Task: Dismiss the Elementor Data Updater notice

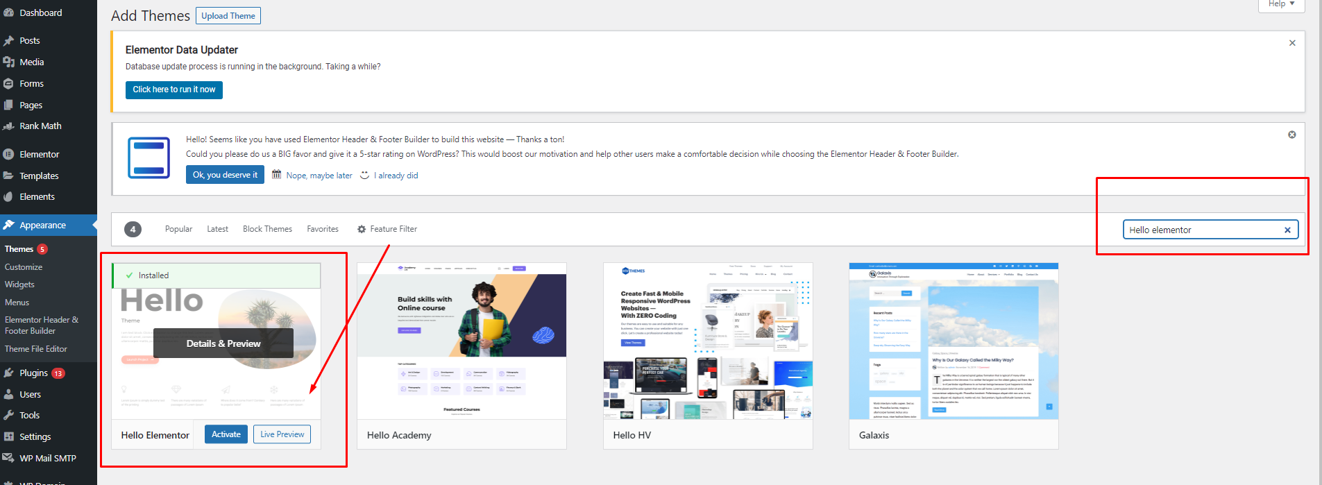Action: [1292, 43]
